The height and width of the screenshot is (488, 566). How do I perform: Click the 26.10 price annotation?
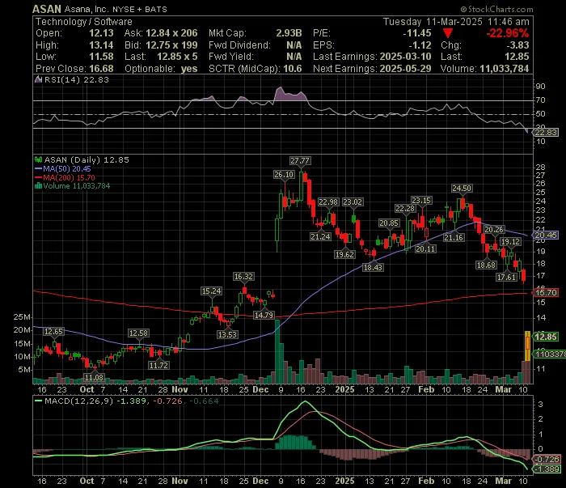tap(284, 175)
